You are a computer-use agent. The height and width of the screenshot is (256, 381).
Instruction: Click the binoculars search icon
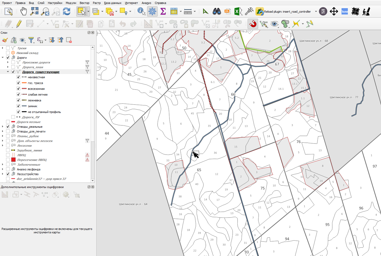[x=217, y=11]
